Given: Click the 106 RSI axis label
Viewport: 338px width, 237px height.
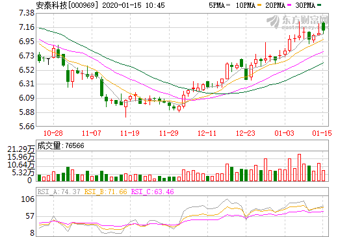Looking at the screenshot, I should (28, 199).
